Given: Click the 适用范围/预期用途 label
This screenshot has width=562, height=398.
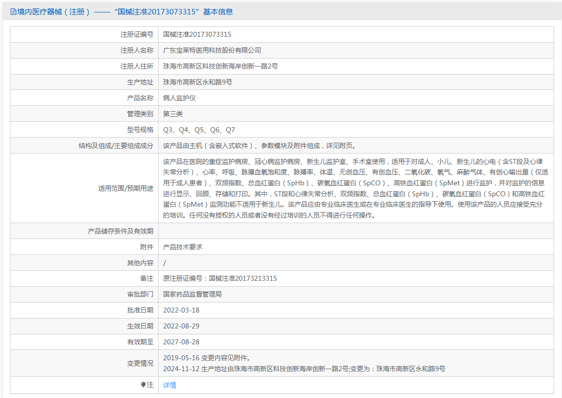Looking at the screenshot, I should pos(126,188).
